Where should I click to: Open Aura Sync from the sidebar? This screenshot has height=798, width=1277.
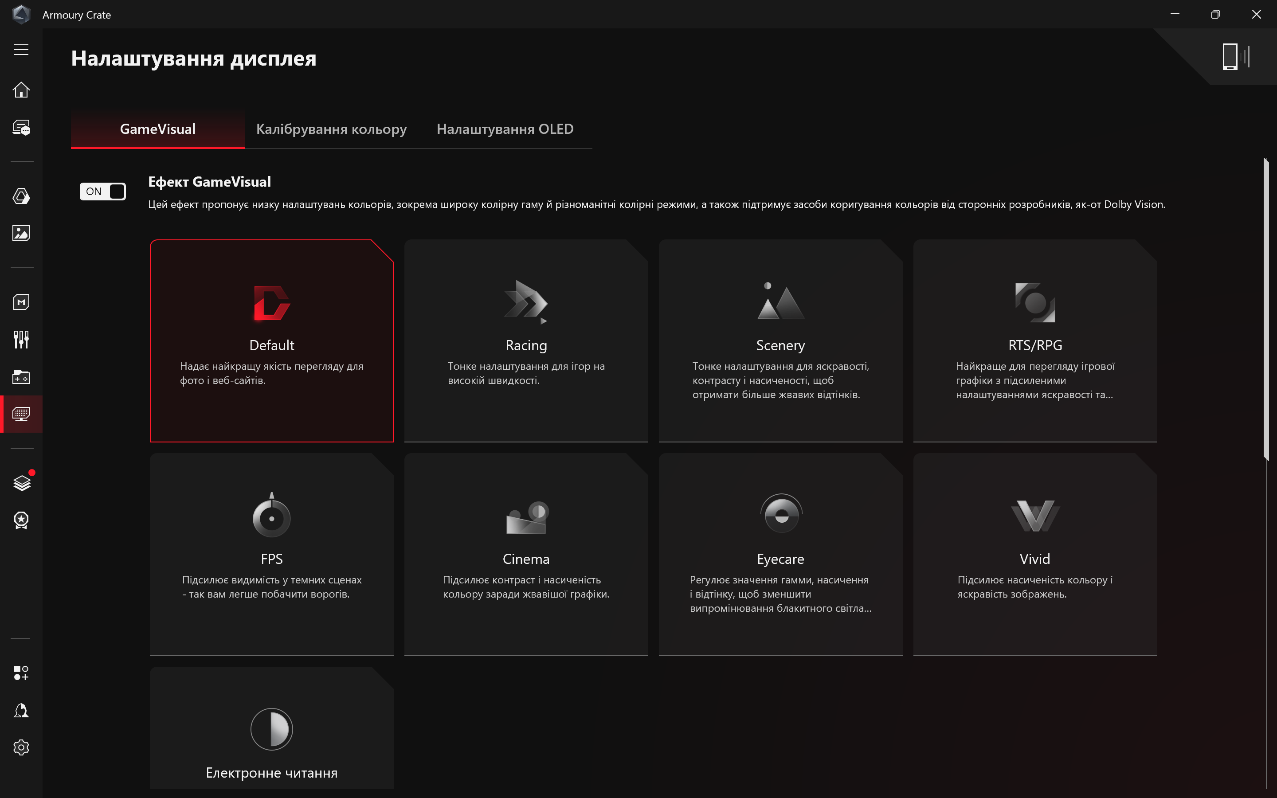pyautogui.click(x=21, y=196)
